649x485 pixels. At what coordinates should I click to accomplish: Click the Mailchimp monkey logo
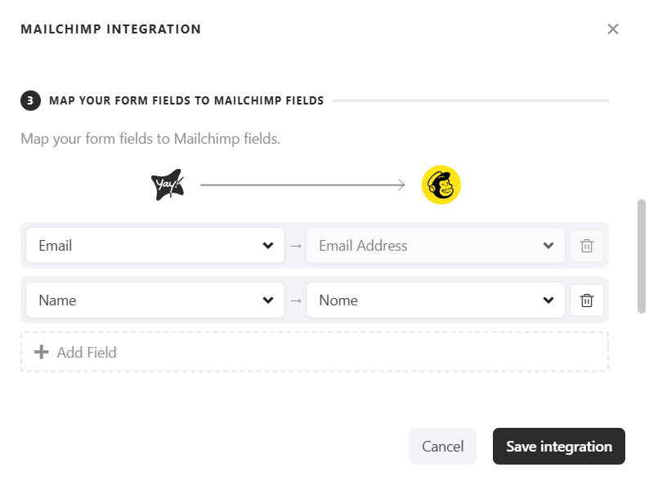[x=441, y=185]
